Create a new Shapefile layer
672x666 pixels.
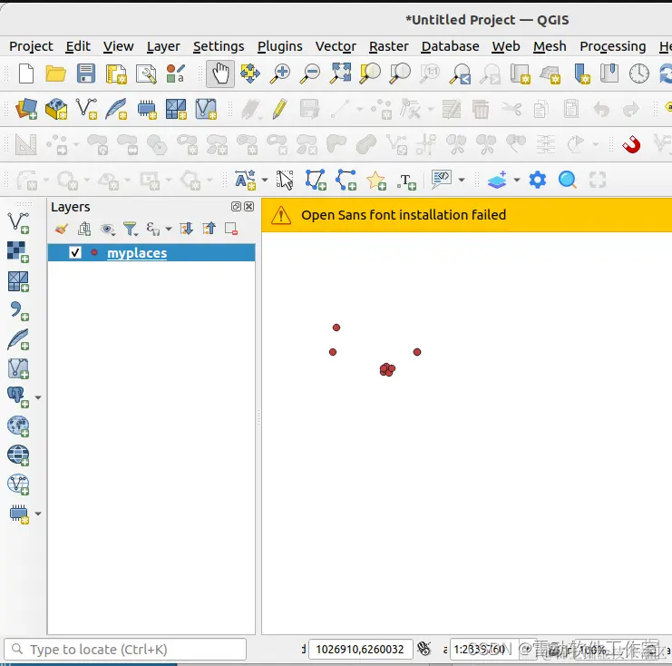click(86, 109)
